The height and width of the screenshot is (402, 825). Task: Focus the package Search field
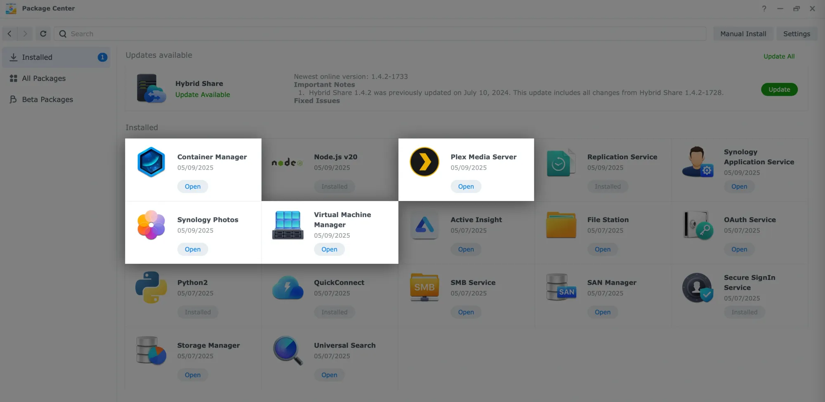click(380, 34)
